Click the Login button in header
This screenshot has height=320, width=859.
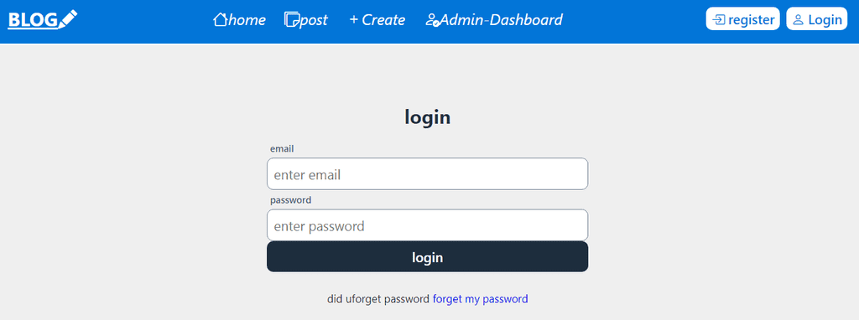point(817,18)
